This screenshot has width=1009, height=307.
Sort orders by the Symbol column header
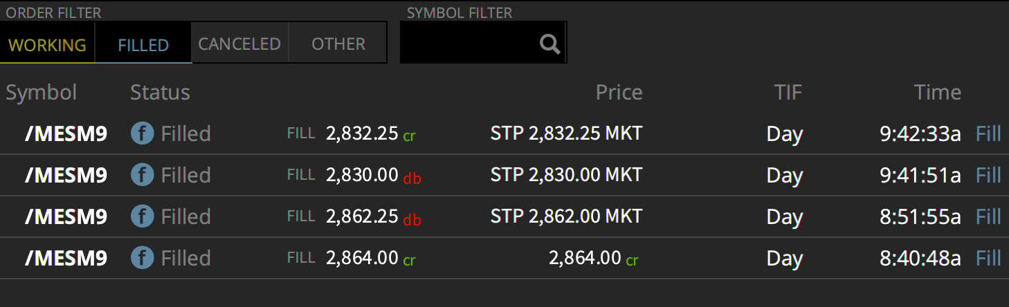(x=42, y=93)
